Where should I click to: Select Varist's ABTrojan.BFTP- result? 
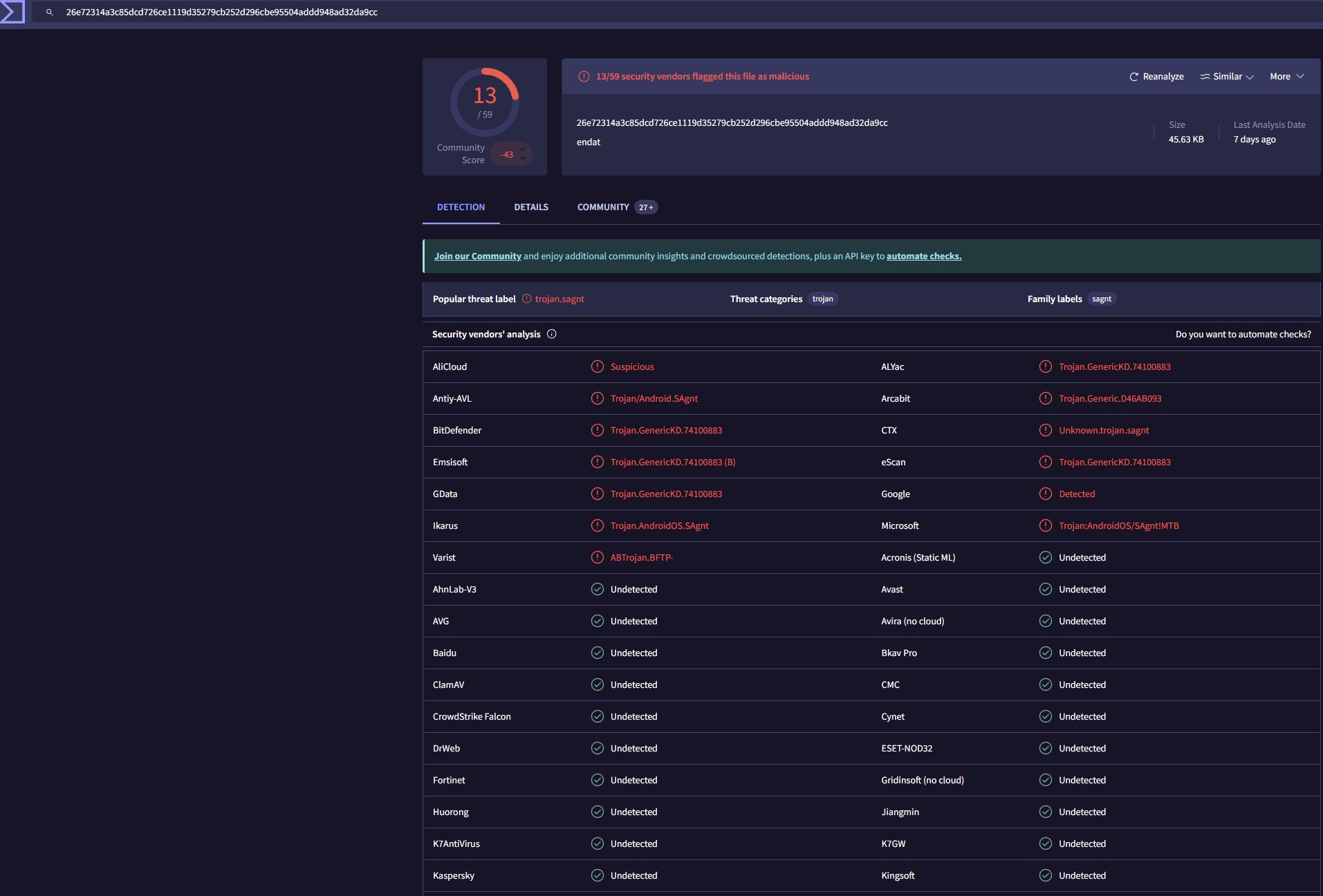click(641, 558)
